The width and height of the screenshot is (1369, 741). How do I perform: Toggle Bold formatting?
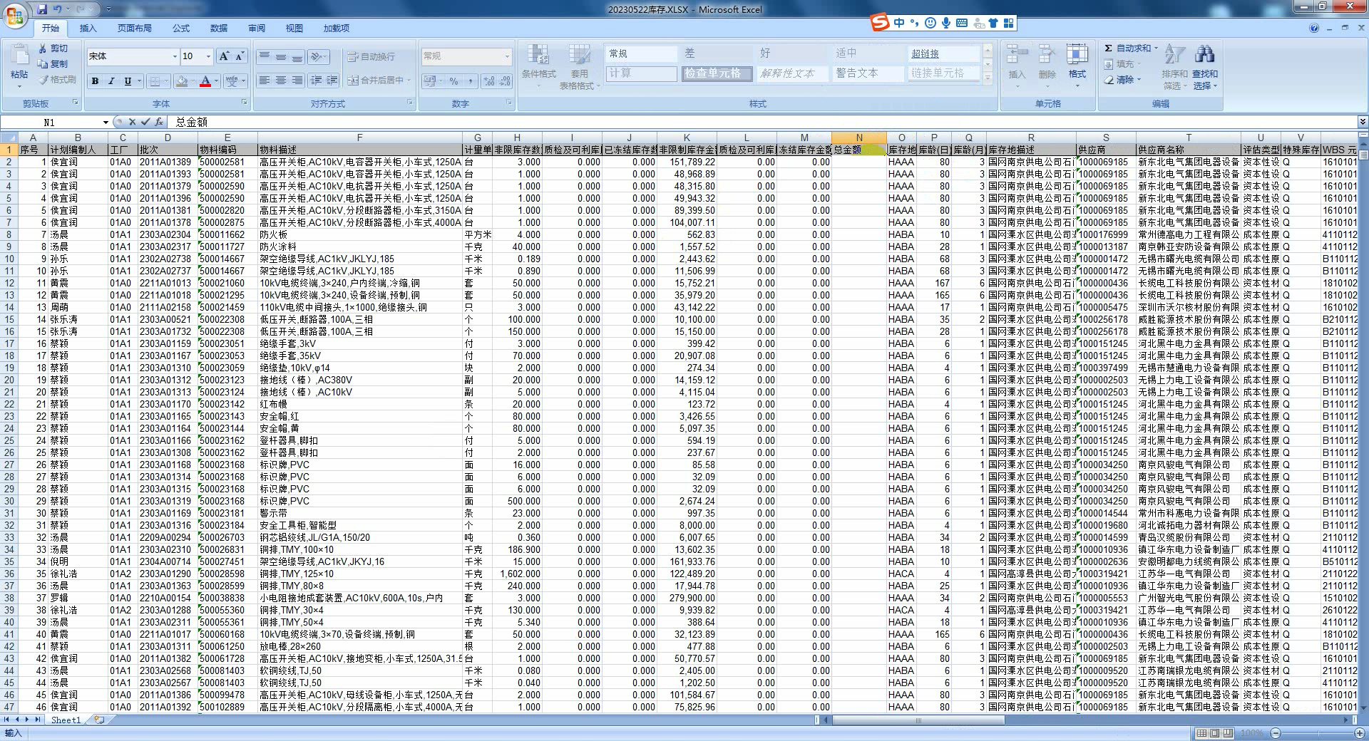pyautogui.click(x=95, y=81)
